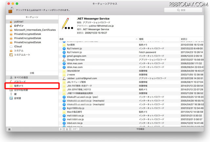Click the .NET Messenger Service title

pyautogui.click(x=93, y=19)
